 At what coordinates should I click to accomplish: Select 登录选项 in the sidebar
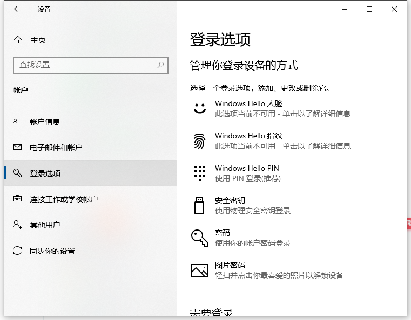(x=45, y=173)
